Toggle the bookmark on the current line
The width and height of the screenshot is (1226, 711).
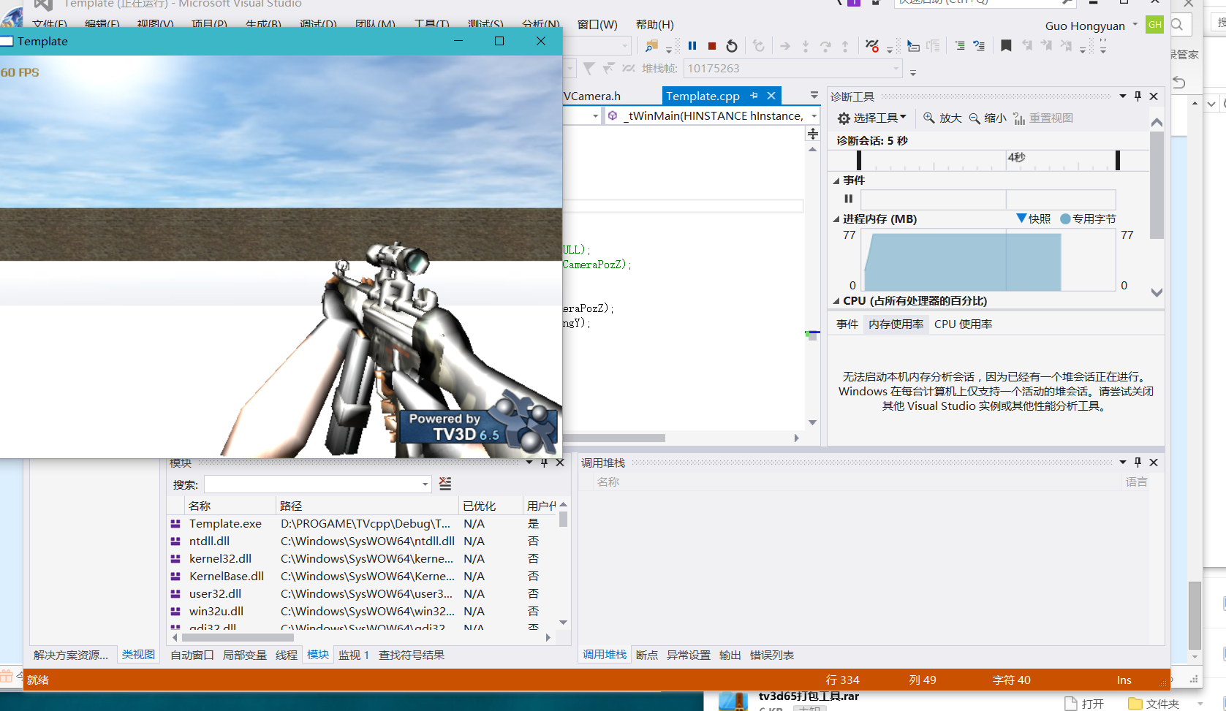pos(1006,46)
